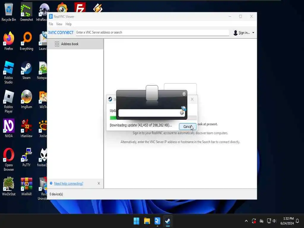
Task: Open the File menu in RealVNC Viewer
Action: click(x=51, y=24)
